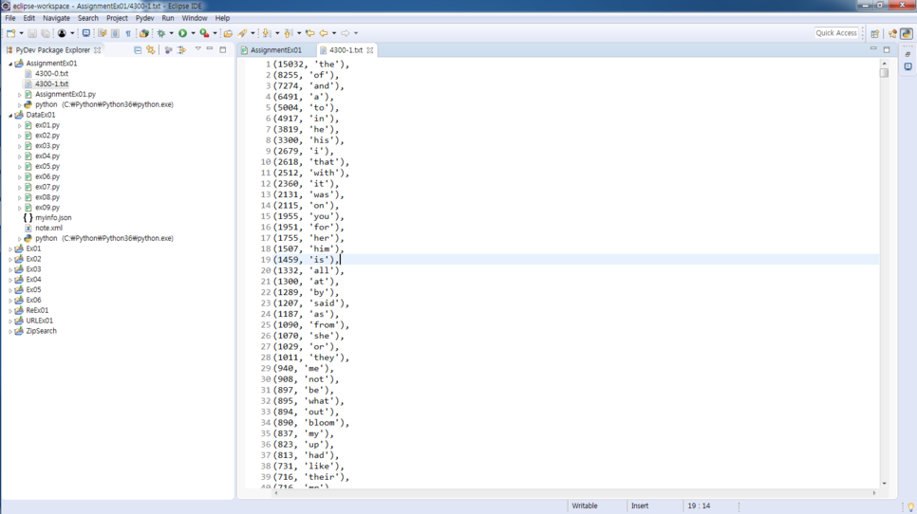Select the PyDev perspective python icon
Image resolution: width=917 pixels, height=514 pixels.
[907, 33]
